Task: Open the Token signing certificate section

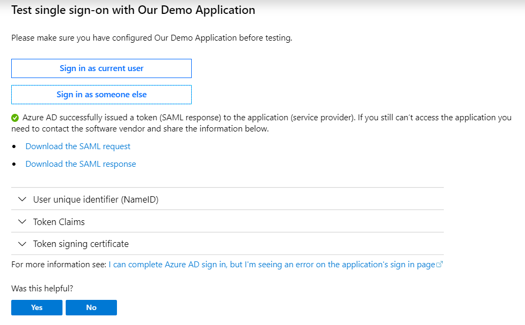Action: [x=81, y=244]
